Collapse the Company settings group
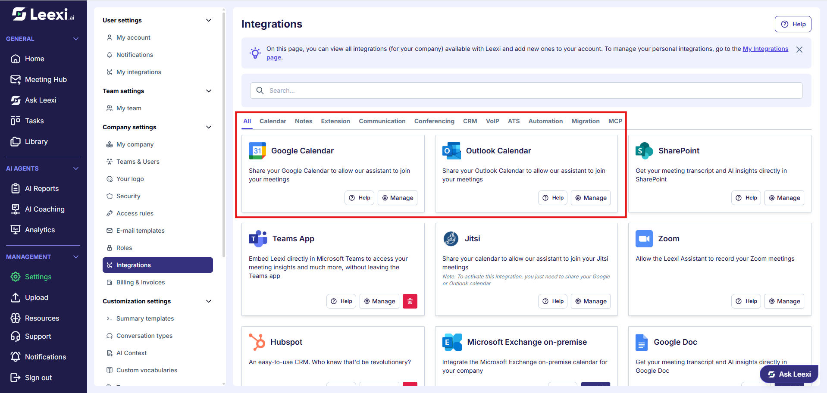This screenshot has width=827, height=393. click(209, 127)
